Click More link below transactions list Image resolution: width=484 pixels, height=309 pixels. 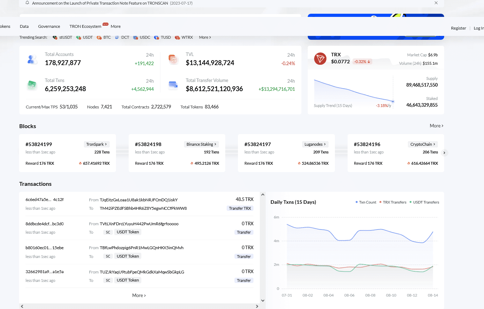(139, 295)
